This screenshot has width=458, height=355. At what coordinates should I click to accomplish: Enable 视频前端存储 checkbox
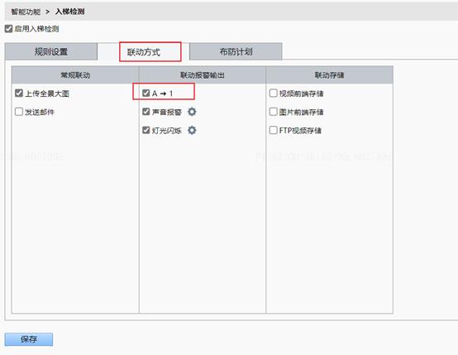click(x=273, y=94)
